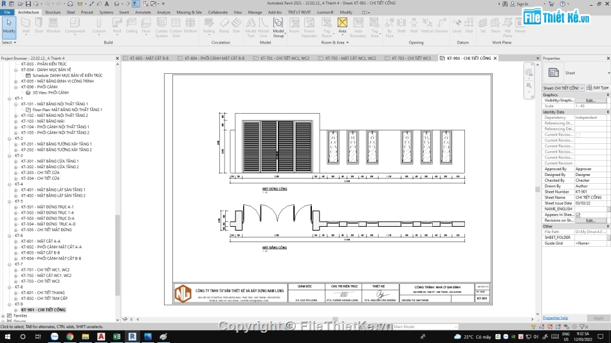Image resolution: width=611 pixels, height=343 pixels.
Task: Toggle the Current Revision Issued checkbox
Action: (x=578, y=135)
